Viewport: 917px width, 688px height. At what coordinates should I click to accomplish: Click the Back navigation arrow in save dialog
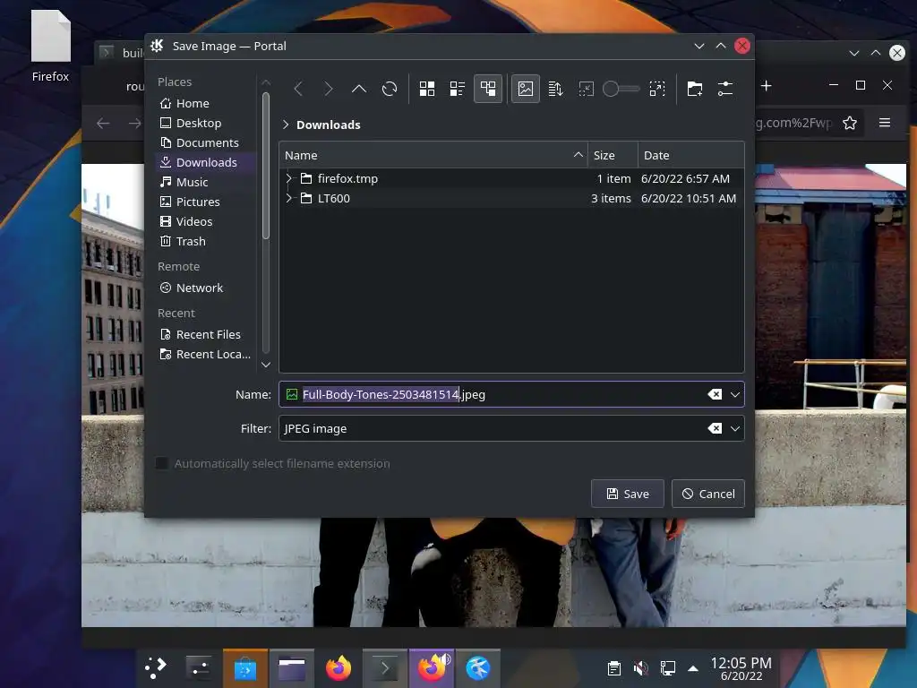298,89
